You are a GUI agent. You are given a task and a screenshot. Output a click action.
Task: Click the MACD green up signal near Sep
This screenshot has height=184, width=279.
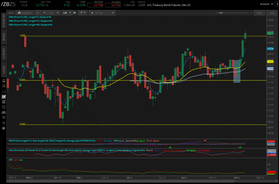(x=240, y=147)
